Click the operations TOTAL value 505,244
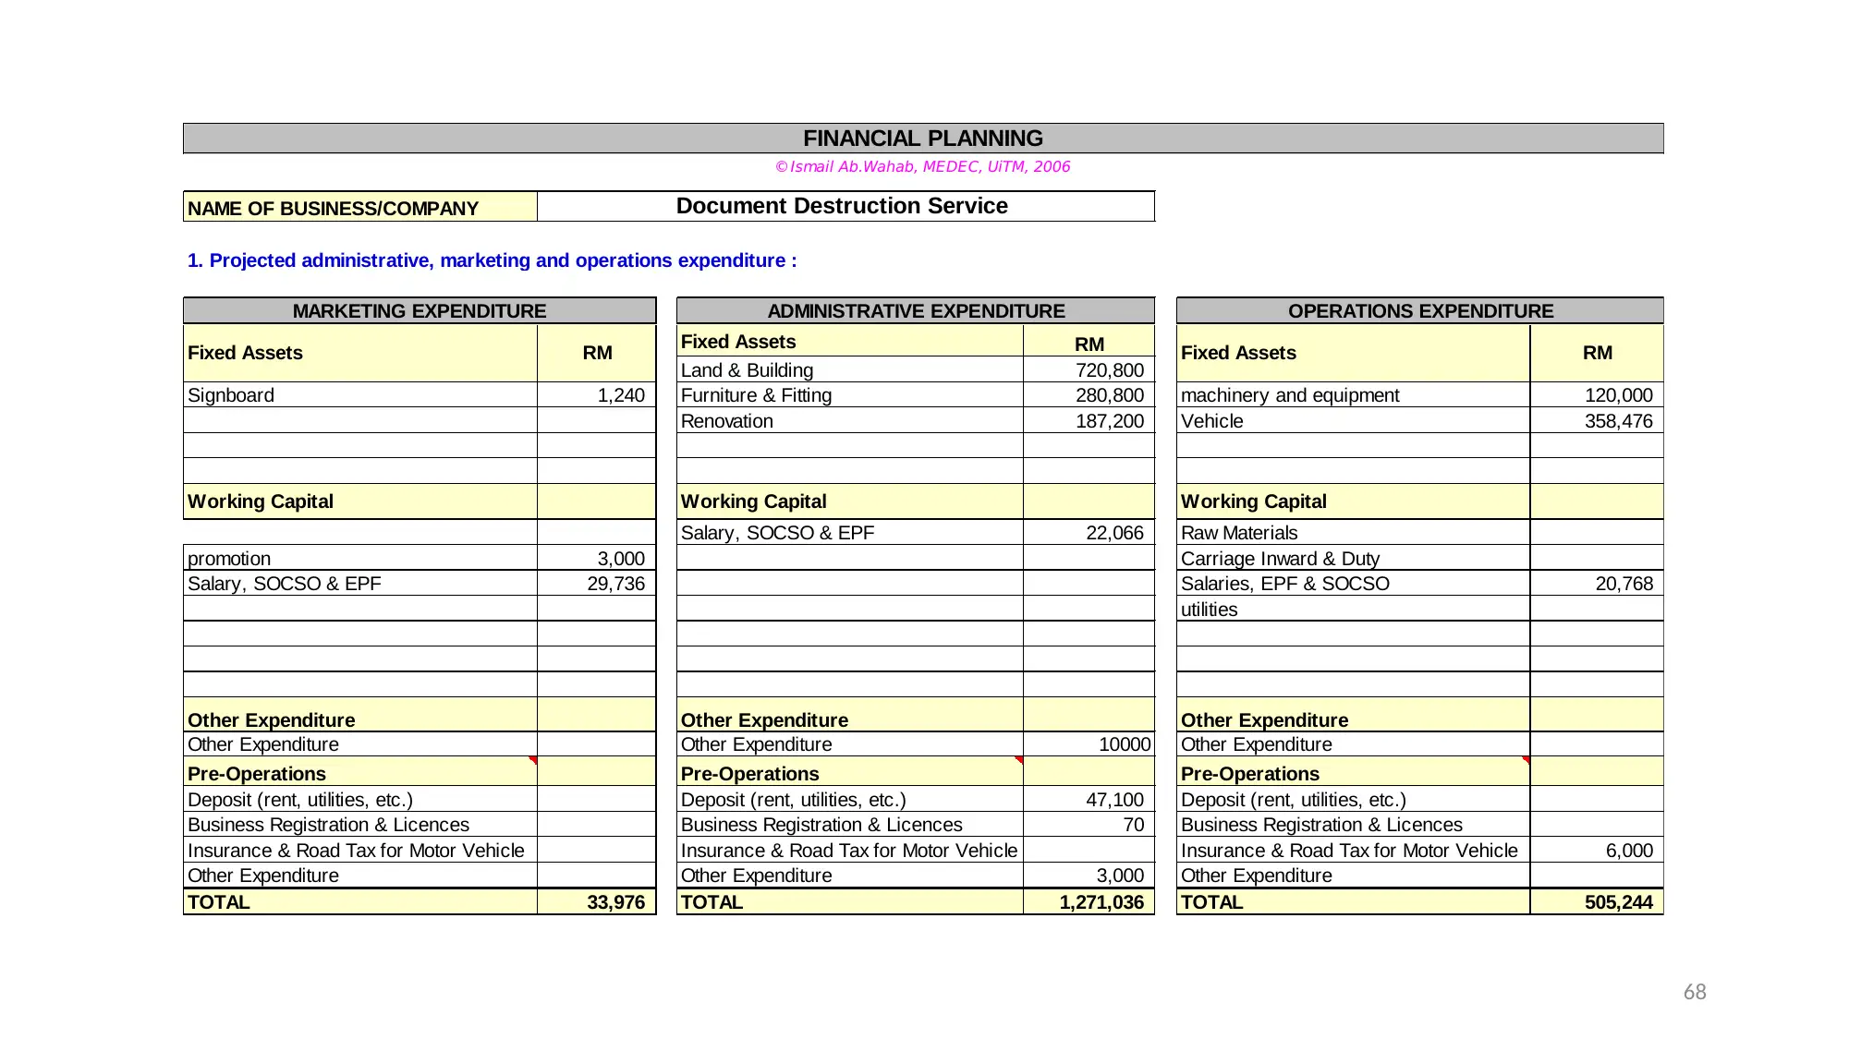 [x=1618, y=902]
